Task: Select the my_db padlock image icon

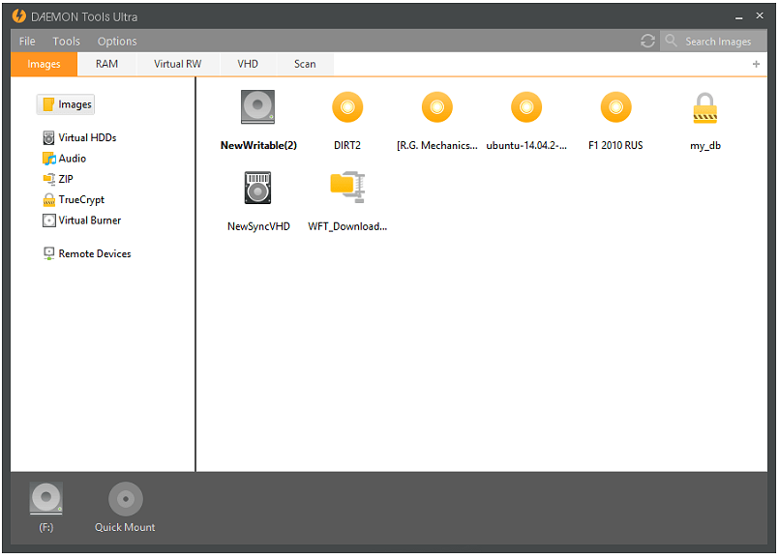Action: (x=705, y=108)
